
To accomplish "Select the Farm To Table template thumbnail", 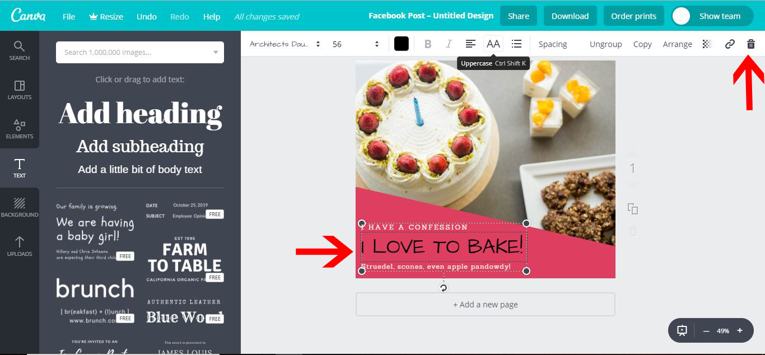I will 184,258.
